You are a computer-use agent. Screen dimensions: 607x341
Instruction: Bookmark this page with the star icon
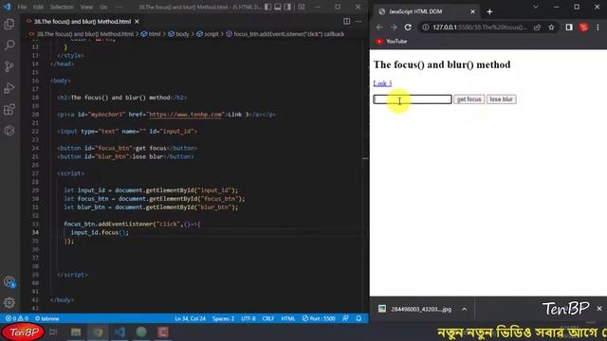point(551,27)
